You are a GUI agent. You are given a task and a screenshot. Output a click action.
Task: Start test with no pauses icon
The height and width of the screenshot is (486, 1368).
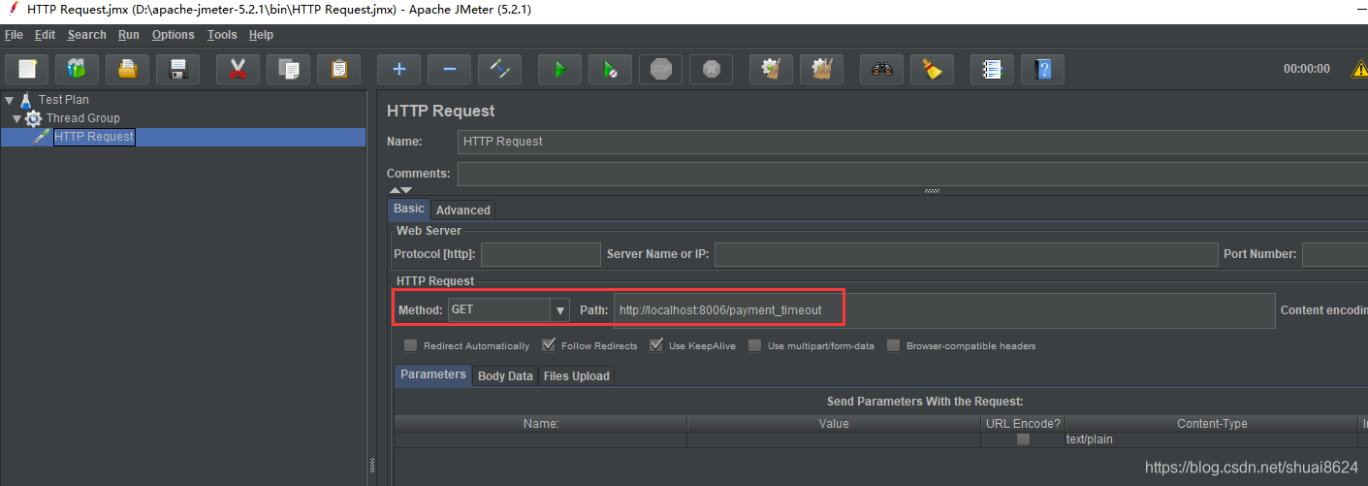coord(610,69)
